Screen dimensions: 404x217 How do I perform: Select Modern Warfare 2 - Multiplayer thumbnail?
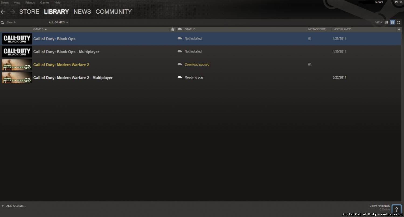point(17,77)
